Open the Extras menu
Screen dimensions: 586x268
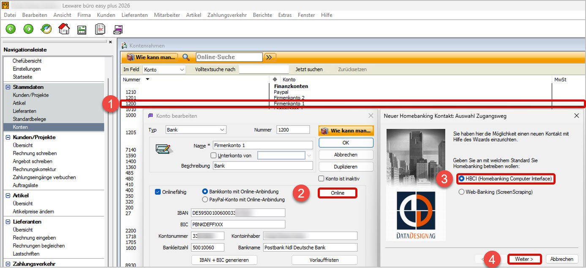pos(285,15)
